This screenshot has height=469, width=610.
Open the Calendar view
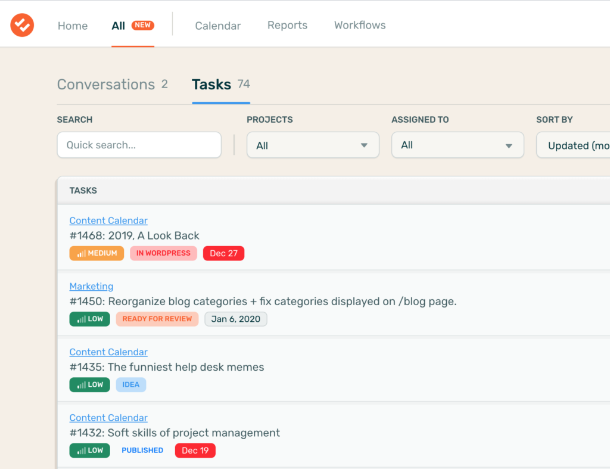(218, 26)
